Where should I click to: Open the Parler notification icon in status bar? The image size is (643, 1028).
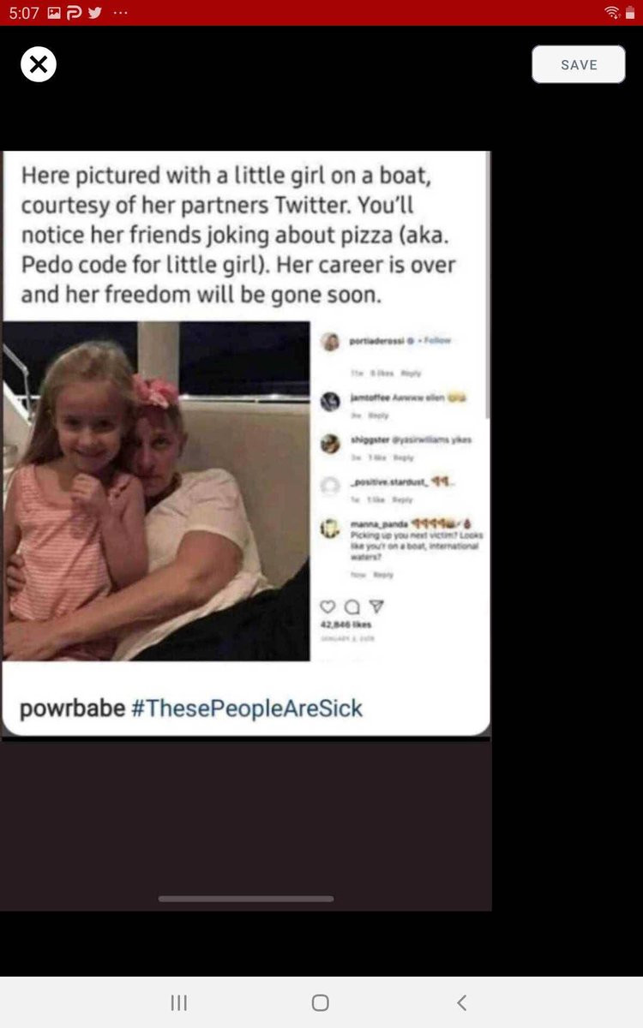point(74,12)
